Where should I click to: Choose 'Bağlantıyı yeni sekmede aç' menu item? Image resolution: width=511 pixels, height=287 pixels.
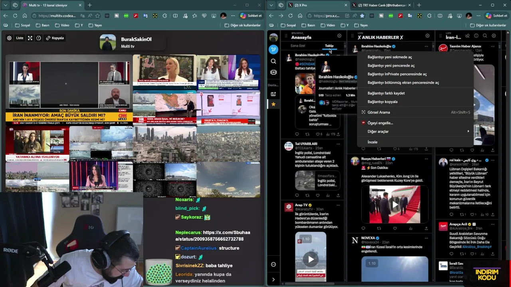tap(415, 57)
